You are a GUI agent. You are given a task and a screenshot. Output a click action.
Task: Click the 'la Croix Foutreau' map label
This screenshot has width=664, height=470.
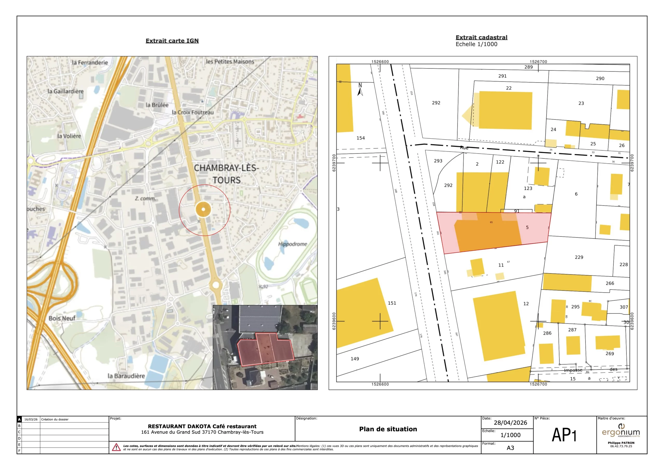[193, 112]
